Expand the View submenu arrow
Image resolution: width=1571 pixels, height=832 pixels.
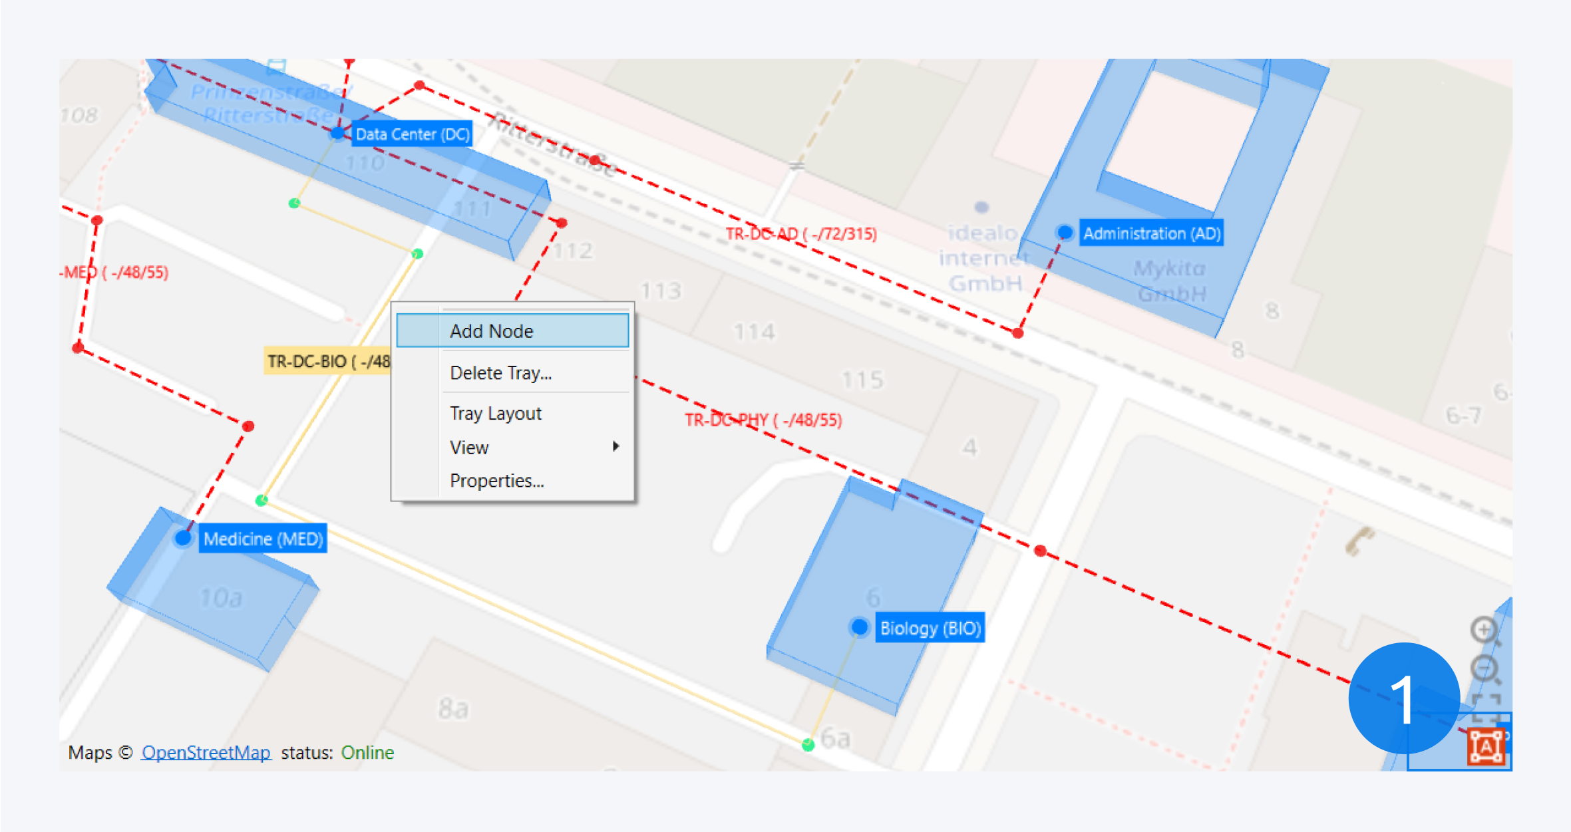(x=615, y=446)
